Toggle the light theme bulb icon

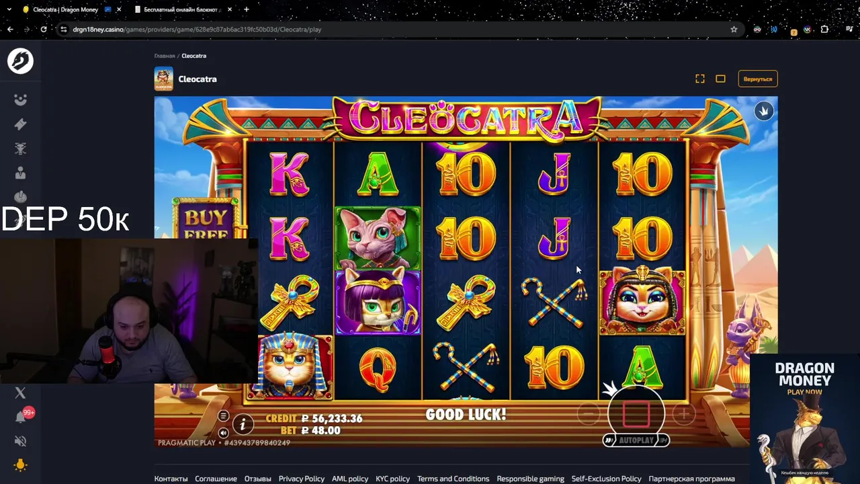coord(20,465)
